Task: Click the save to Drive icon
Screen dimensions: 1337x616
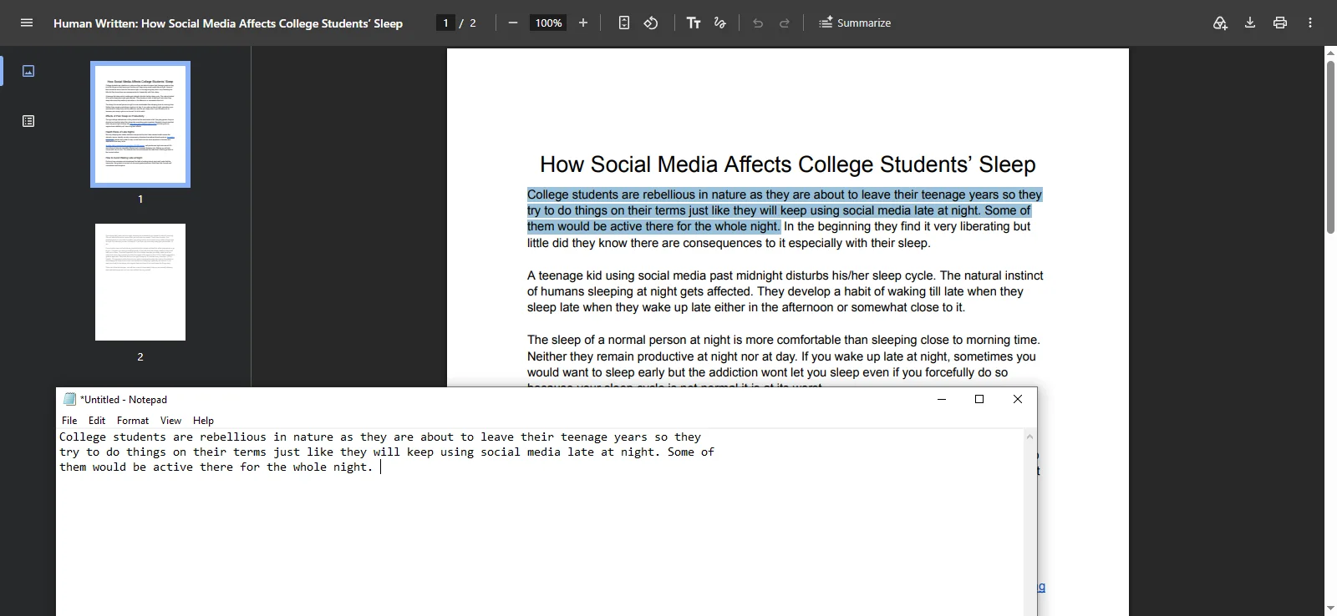Action: [1220, 23]
